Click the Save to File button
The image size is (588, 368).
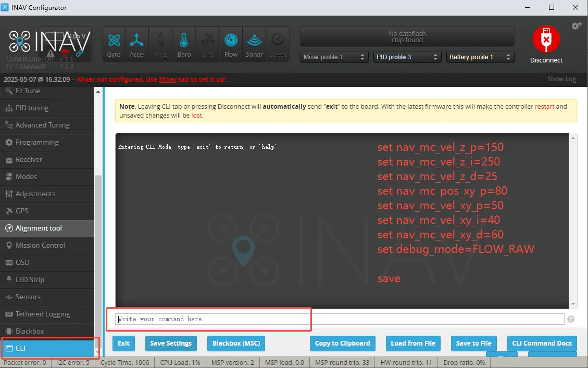click(x=473, y=343)
